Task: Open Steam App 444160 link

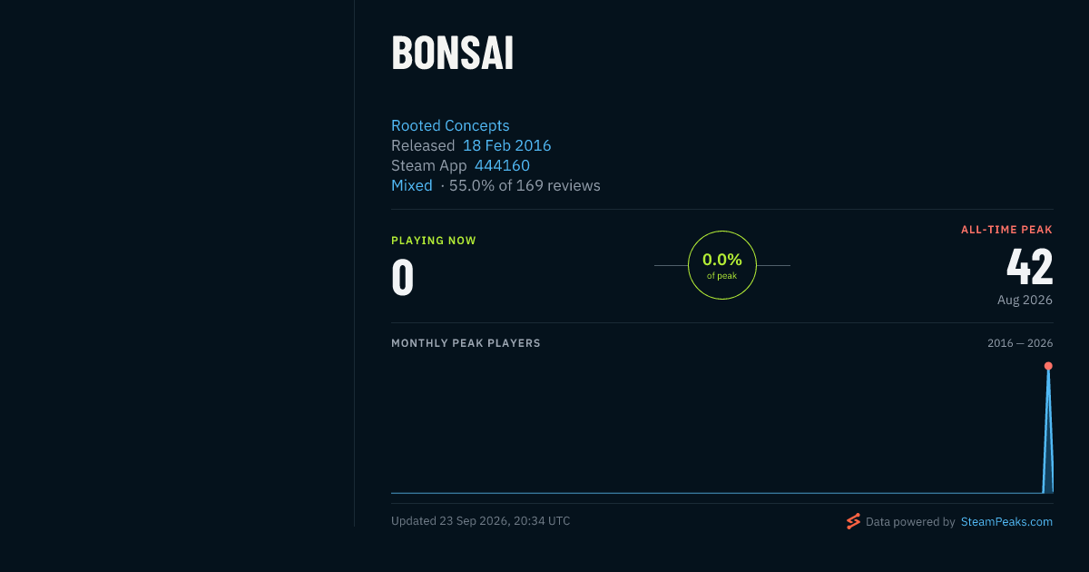Action: click(502, 165)
